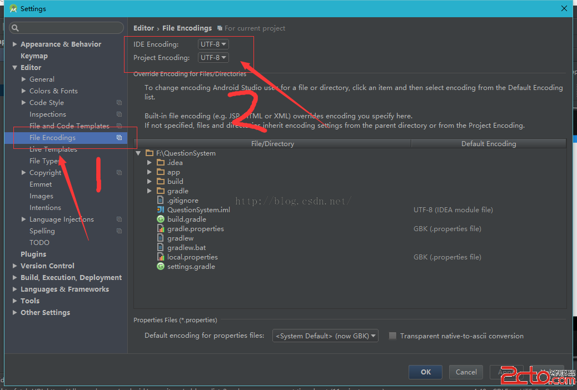Viewport: 577px width, 390px height.
Task: Open default encoding for properties files dropdown
Action: tap(325, 336)
